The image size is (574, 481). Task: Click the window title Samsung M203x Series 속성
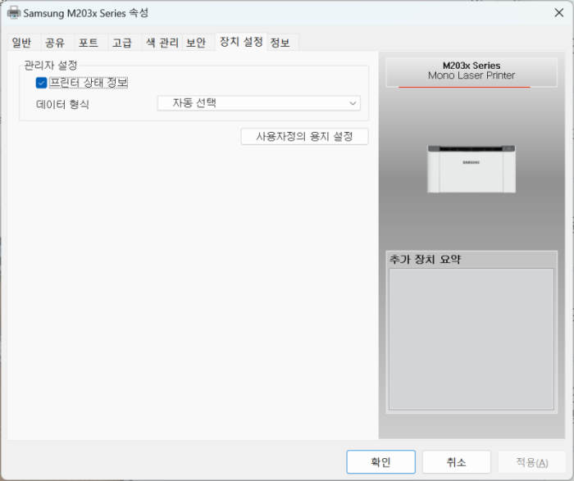[x=85, y=13]
